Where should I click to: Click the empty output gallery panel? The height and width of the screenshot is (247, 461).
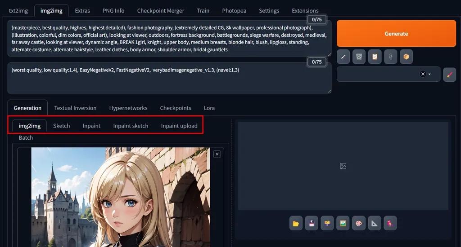click(x=343, y=166)
